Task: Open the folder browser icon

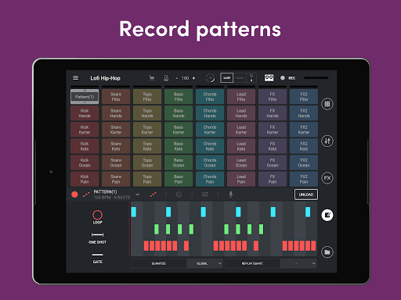Action: (327, 252)
